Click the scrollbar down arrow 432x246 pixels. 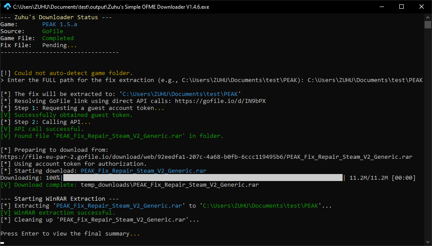(428, 242)
